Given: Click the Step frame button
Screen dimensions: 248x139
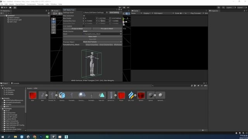Looking at the screenshot, I should (x=128, y=8).
